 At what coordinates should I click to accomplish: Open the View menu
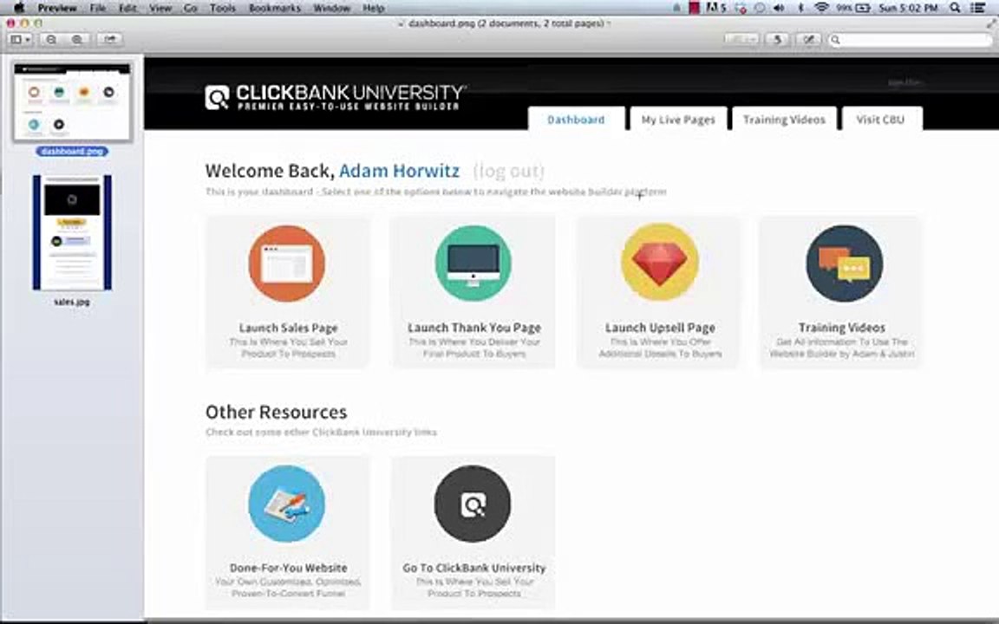[x=160, y=8]
